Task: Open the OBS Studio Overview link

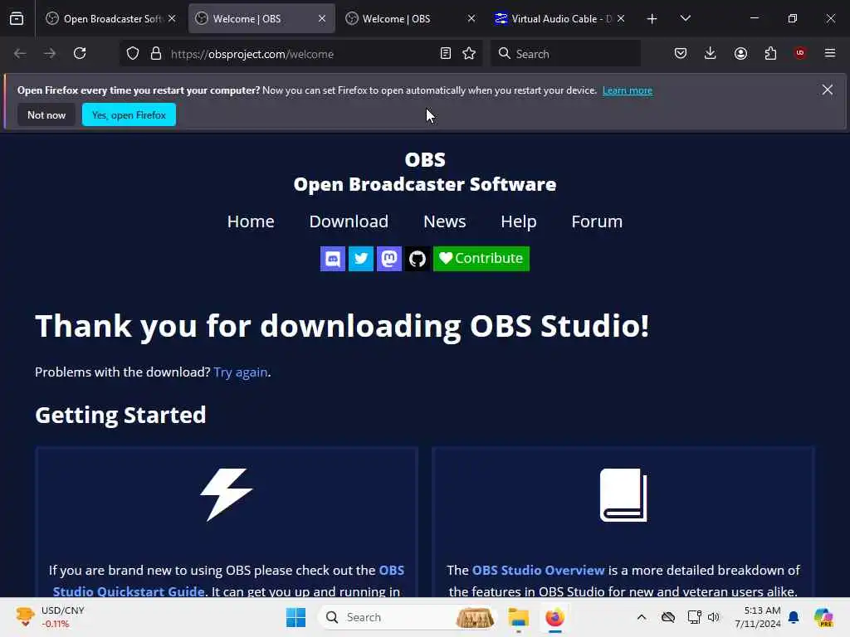Action: tap(538, 571)
